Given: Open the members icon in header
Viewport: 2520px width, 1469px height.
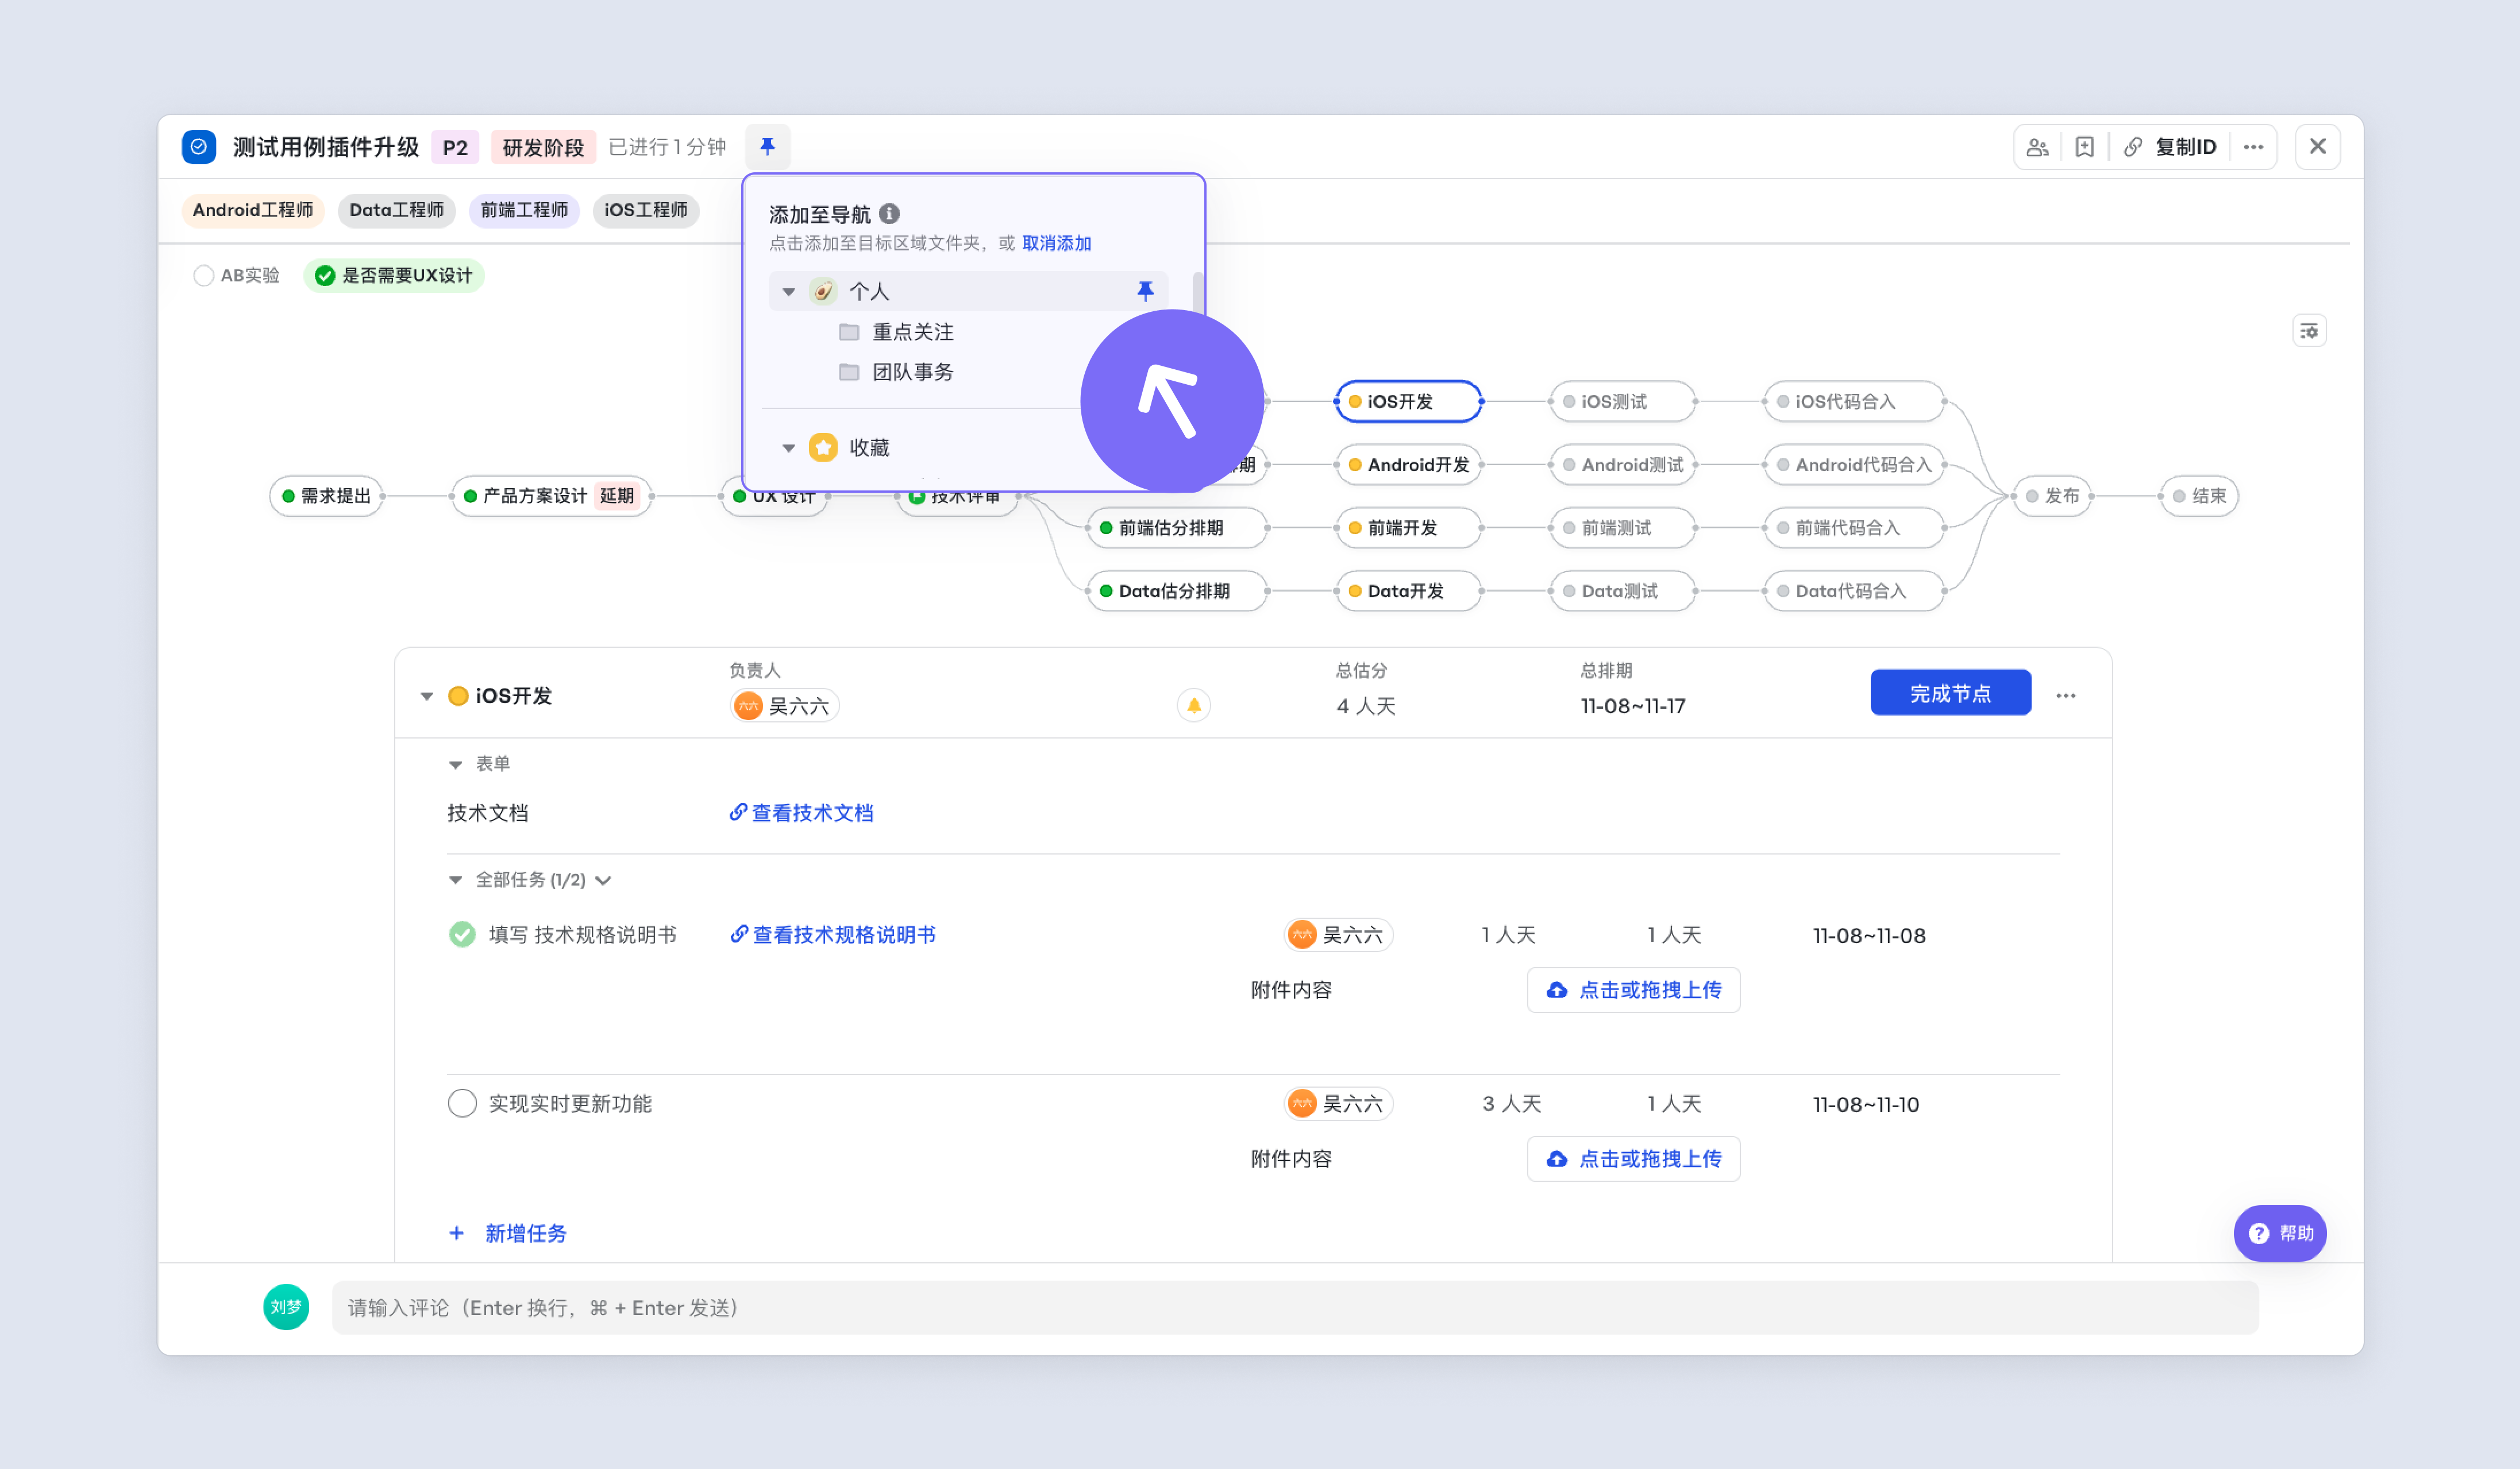Looking at the screenshot, I should coord(2037,148).
